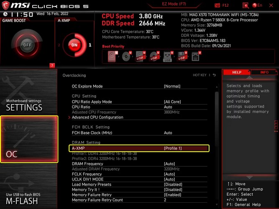The width and height of the screenshot is (279, 209).
Task: Select the USB hard disk boot icon
Action: (141, 56)
